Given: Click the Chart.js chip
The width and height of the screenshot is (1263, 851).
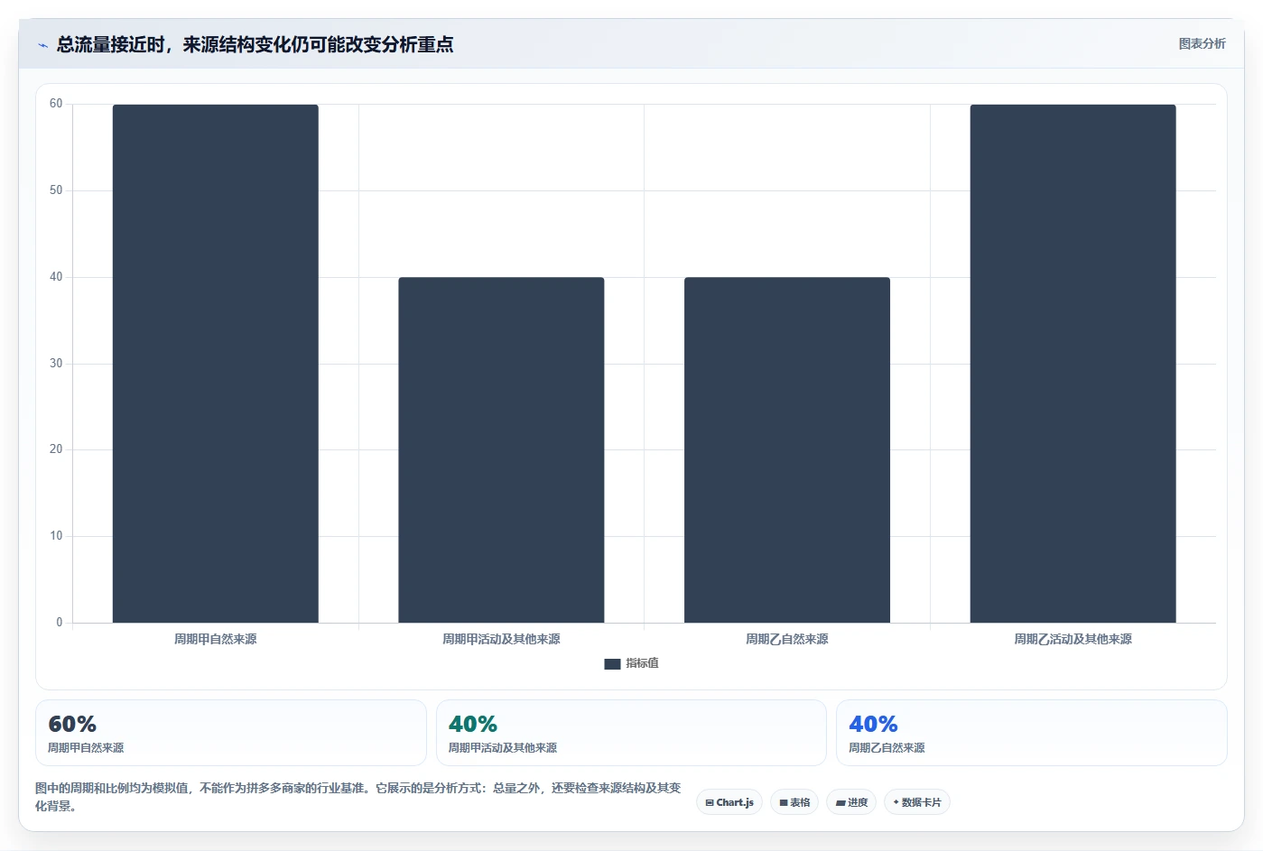Looking at the screenshot, I should (729, 802).
